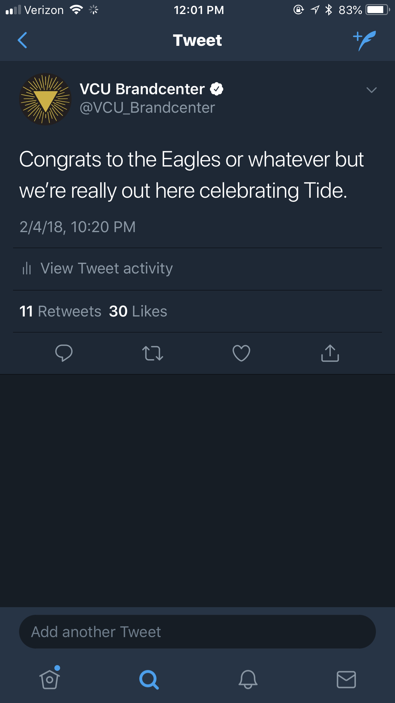Screen dimensions: 395x703
Task: Tap the Add another Tweet field
Action: pos(197,632)
